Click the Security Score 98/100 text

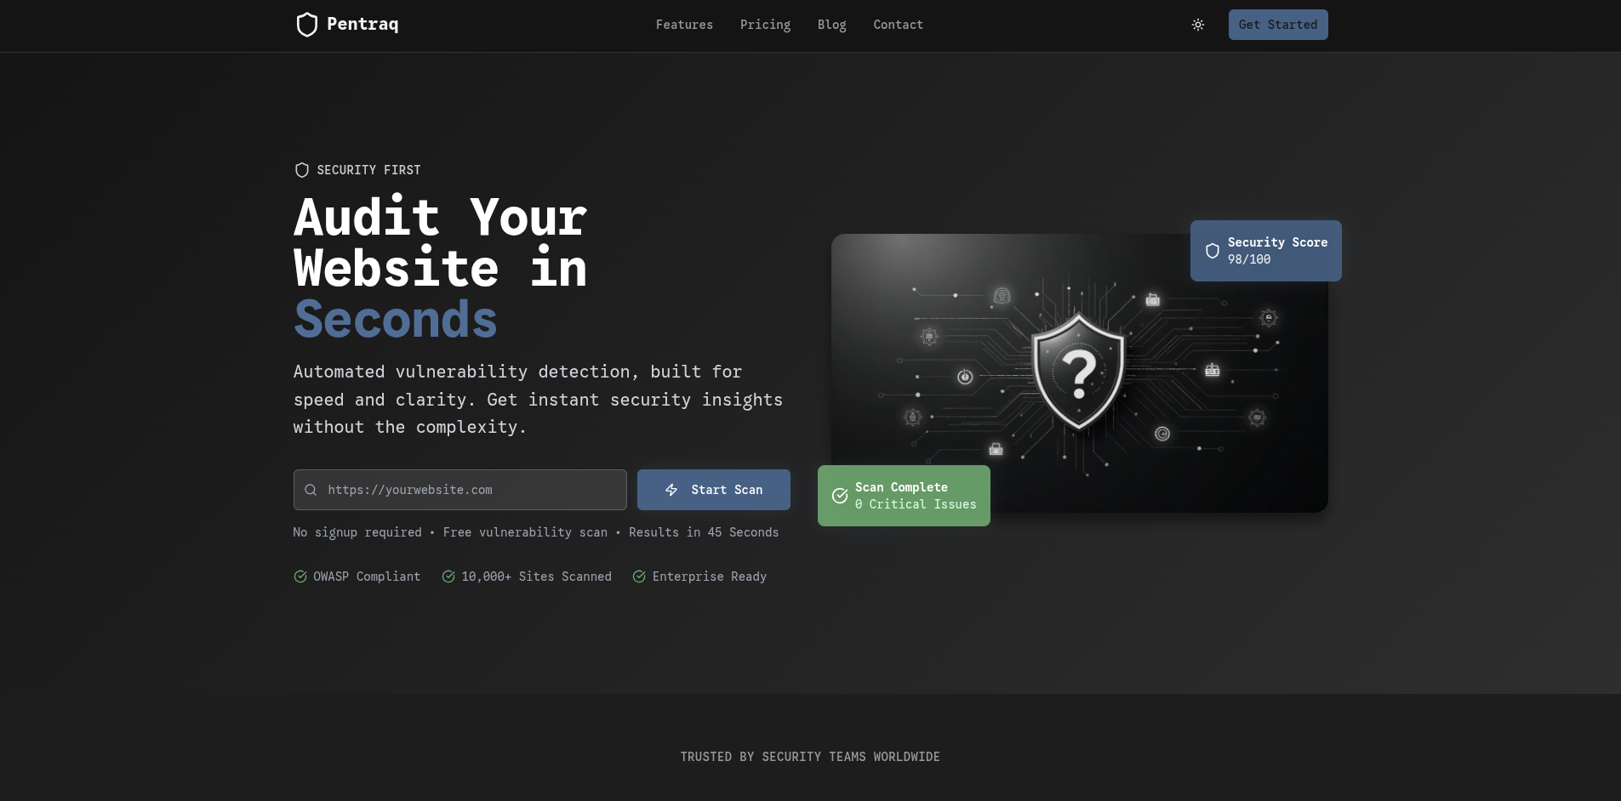[x=1276, y=251]
